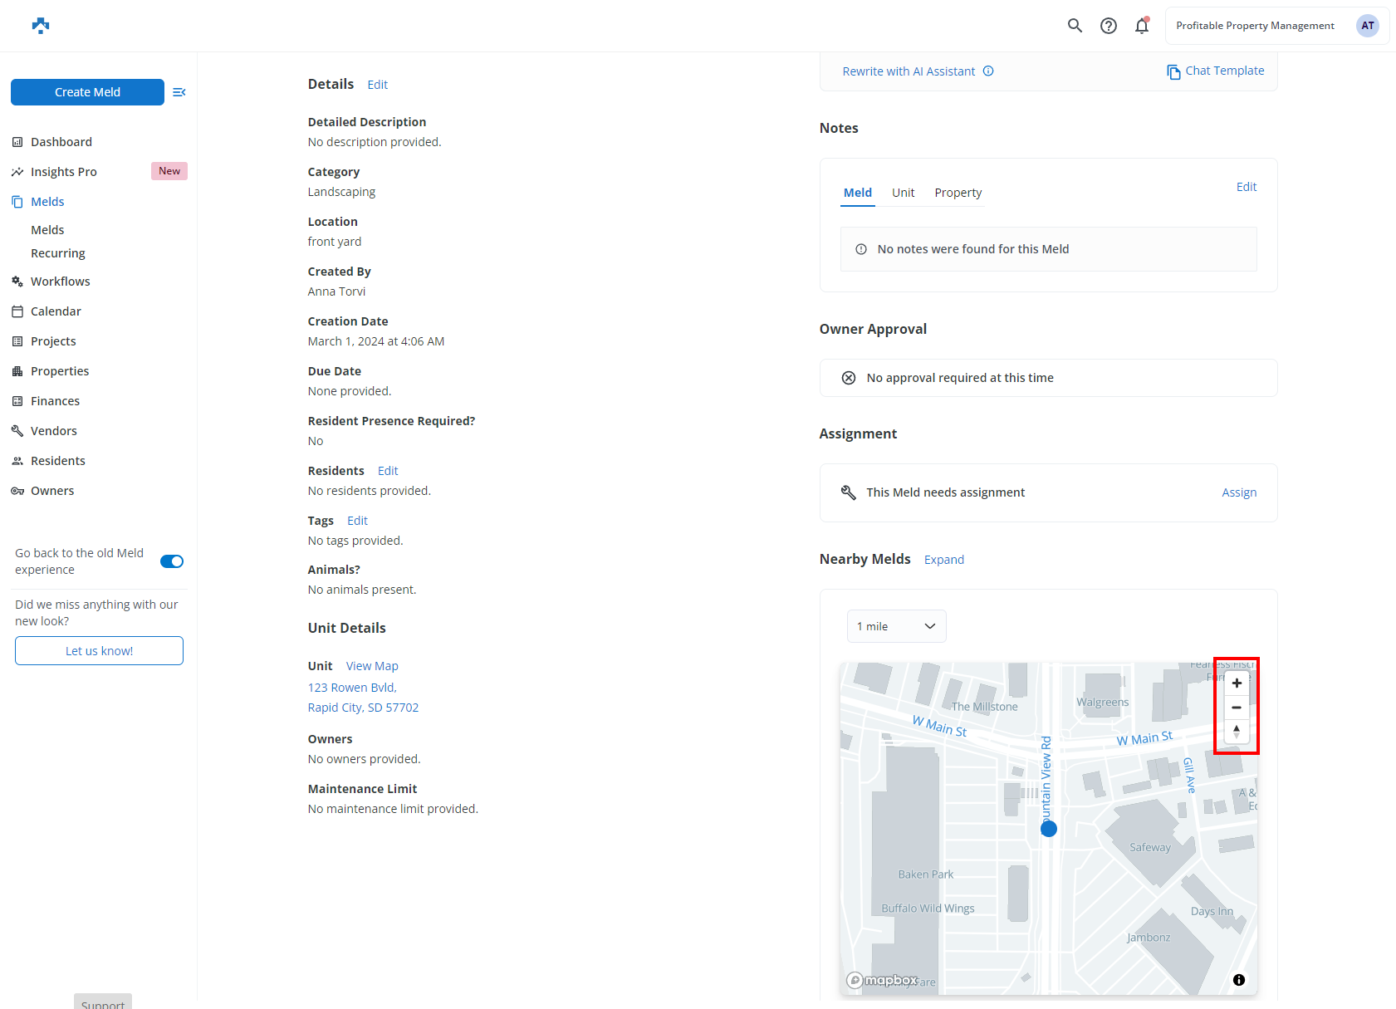Image resolution: width=1396 pixels, height=1009 pixels.
Task: Switch to the Property notes tab
Action: [958, 193]
